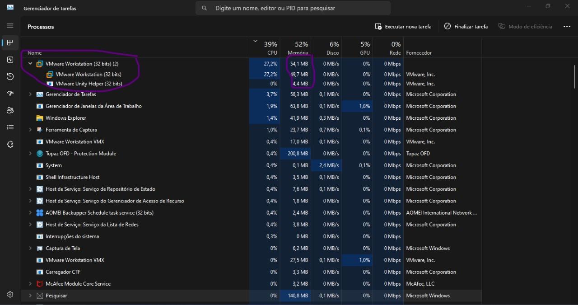Click Executar nova tarefa button
578x305 pixels.
(x=403, y=27)
